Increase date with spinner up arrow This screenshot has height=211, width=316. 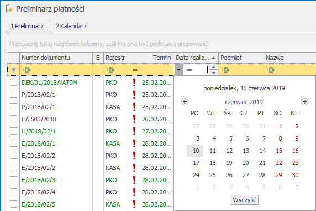[213, 68]
